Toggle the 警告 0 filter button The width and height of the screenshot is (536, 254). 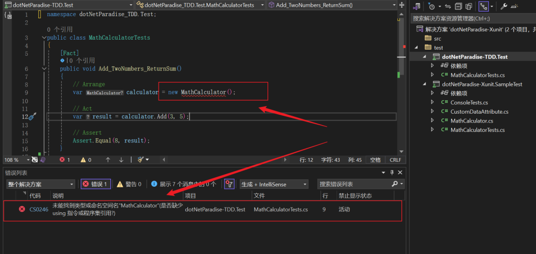click(x=129, y=184)
